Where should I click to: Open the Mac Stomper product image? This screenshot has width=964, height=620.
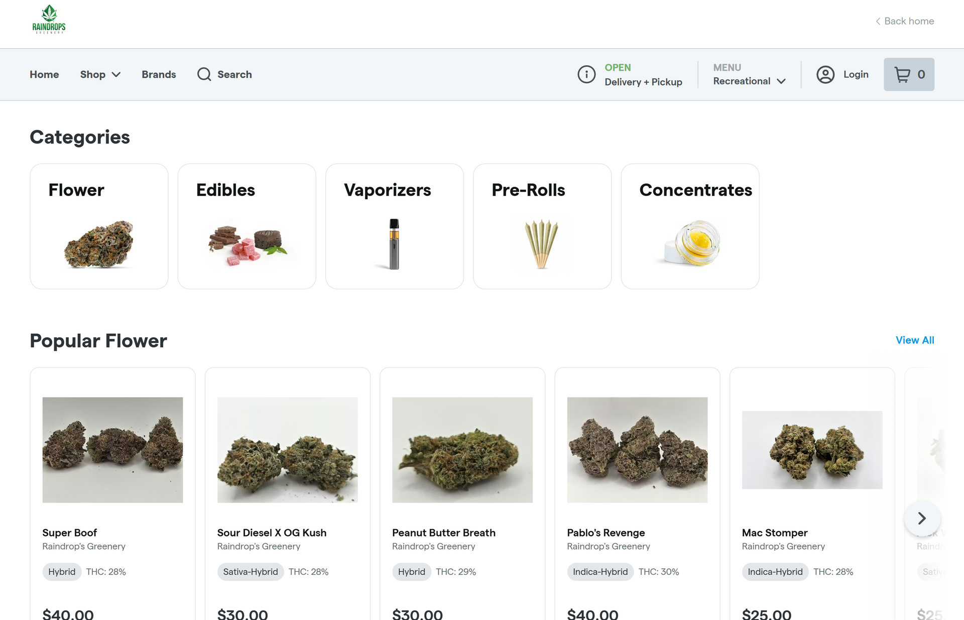coord(812,450)
